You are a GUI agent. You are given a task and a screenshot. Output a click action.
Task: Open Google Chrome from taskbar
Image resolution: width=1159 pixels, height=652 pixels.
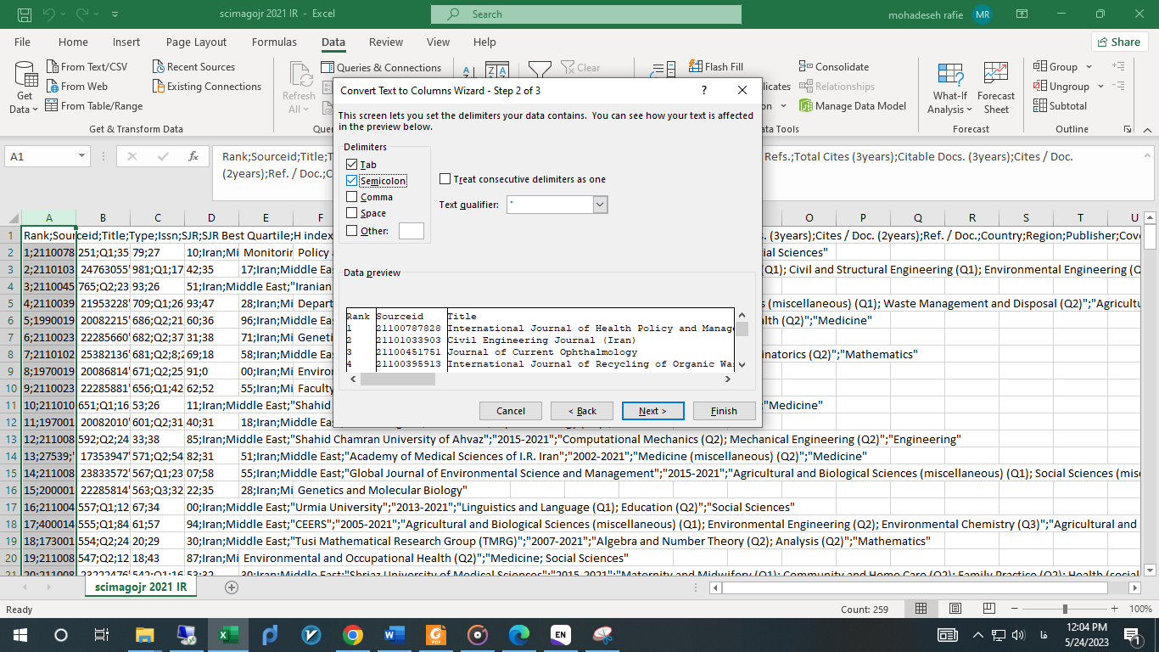pyautogui.click(x=353, y=634)
